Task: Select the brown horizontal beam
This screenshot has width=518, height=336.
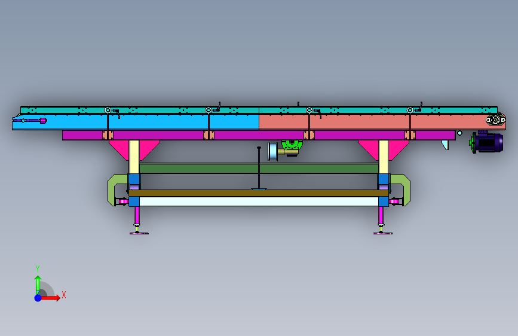Action: tap(259, 193)
